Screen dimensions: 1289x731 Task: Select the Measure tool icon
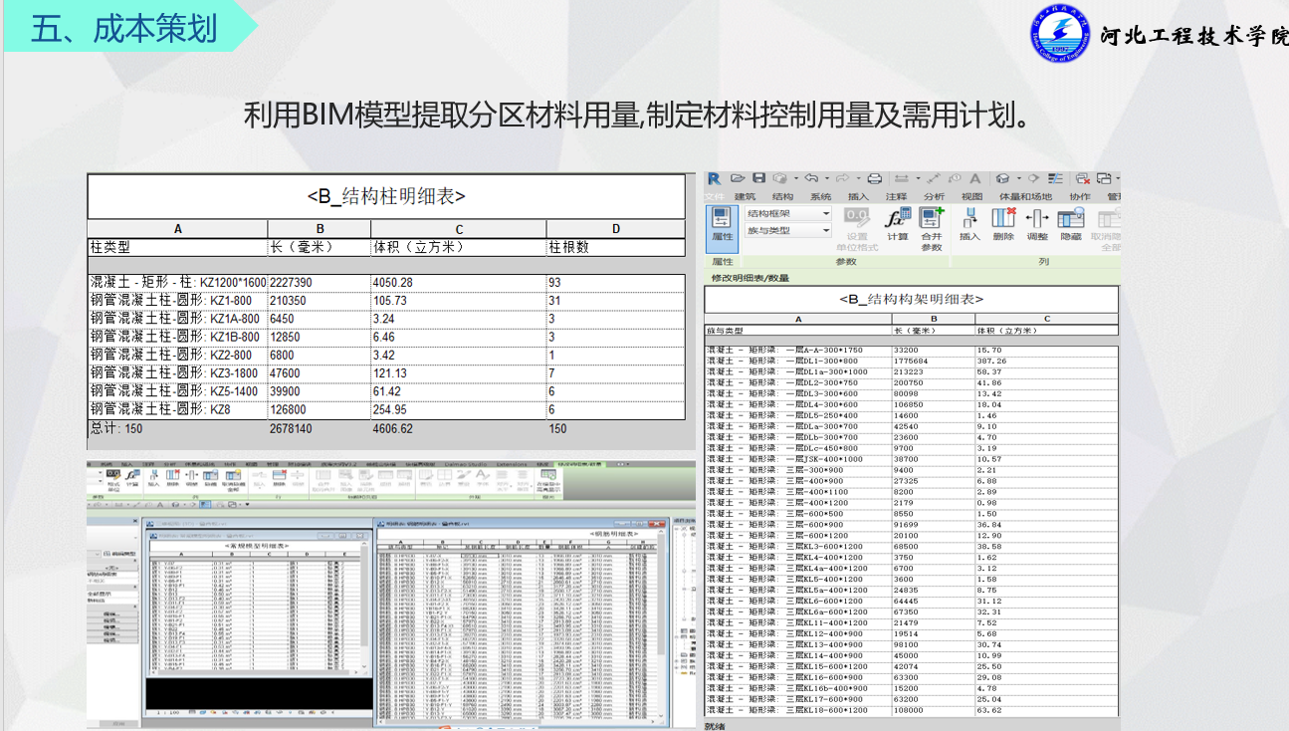tap(933, 177)
